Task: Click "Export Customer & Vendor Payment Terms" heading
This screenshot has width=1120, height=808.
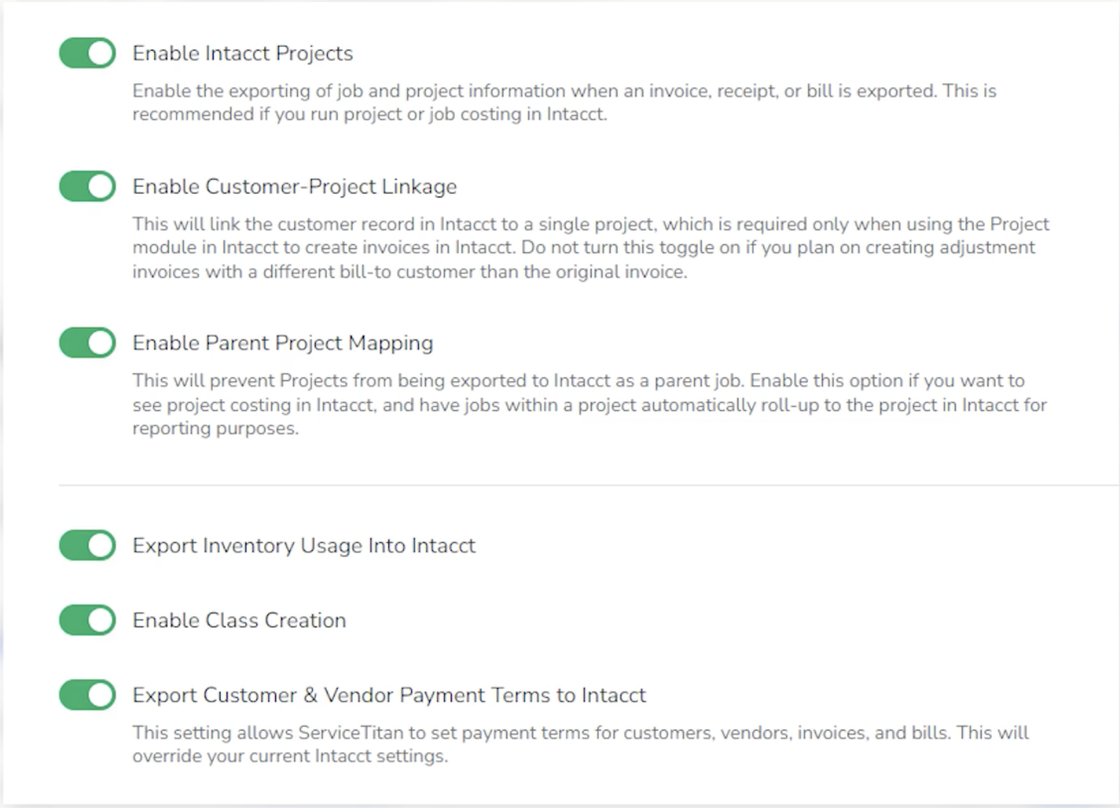Action: pos(389,695)
